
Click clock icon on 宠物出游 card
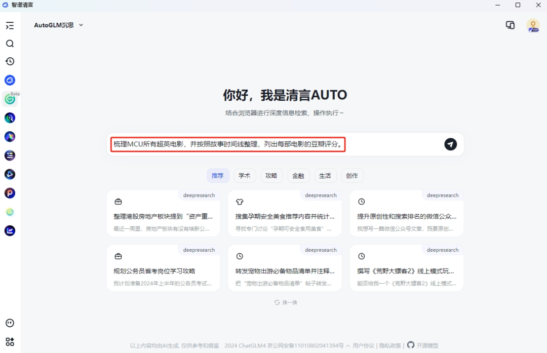[240, 256]
